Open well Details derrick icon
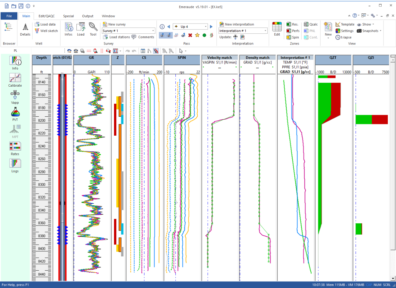 coord(25,29)
